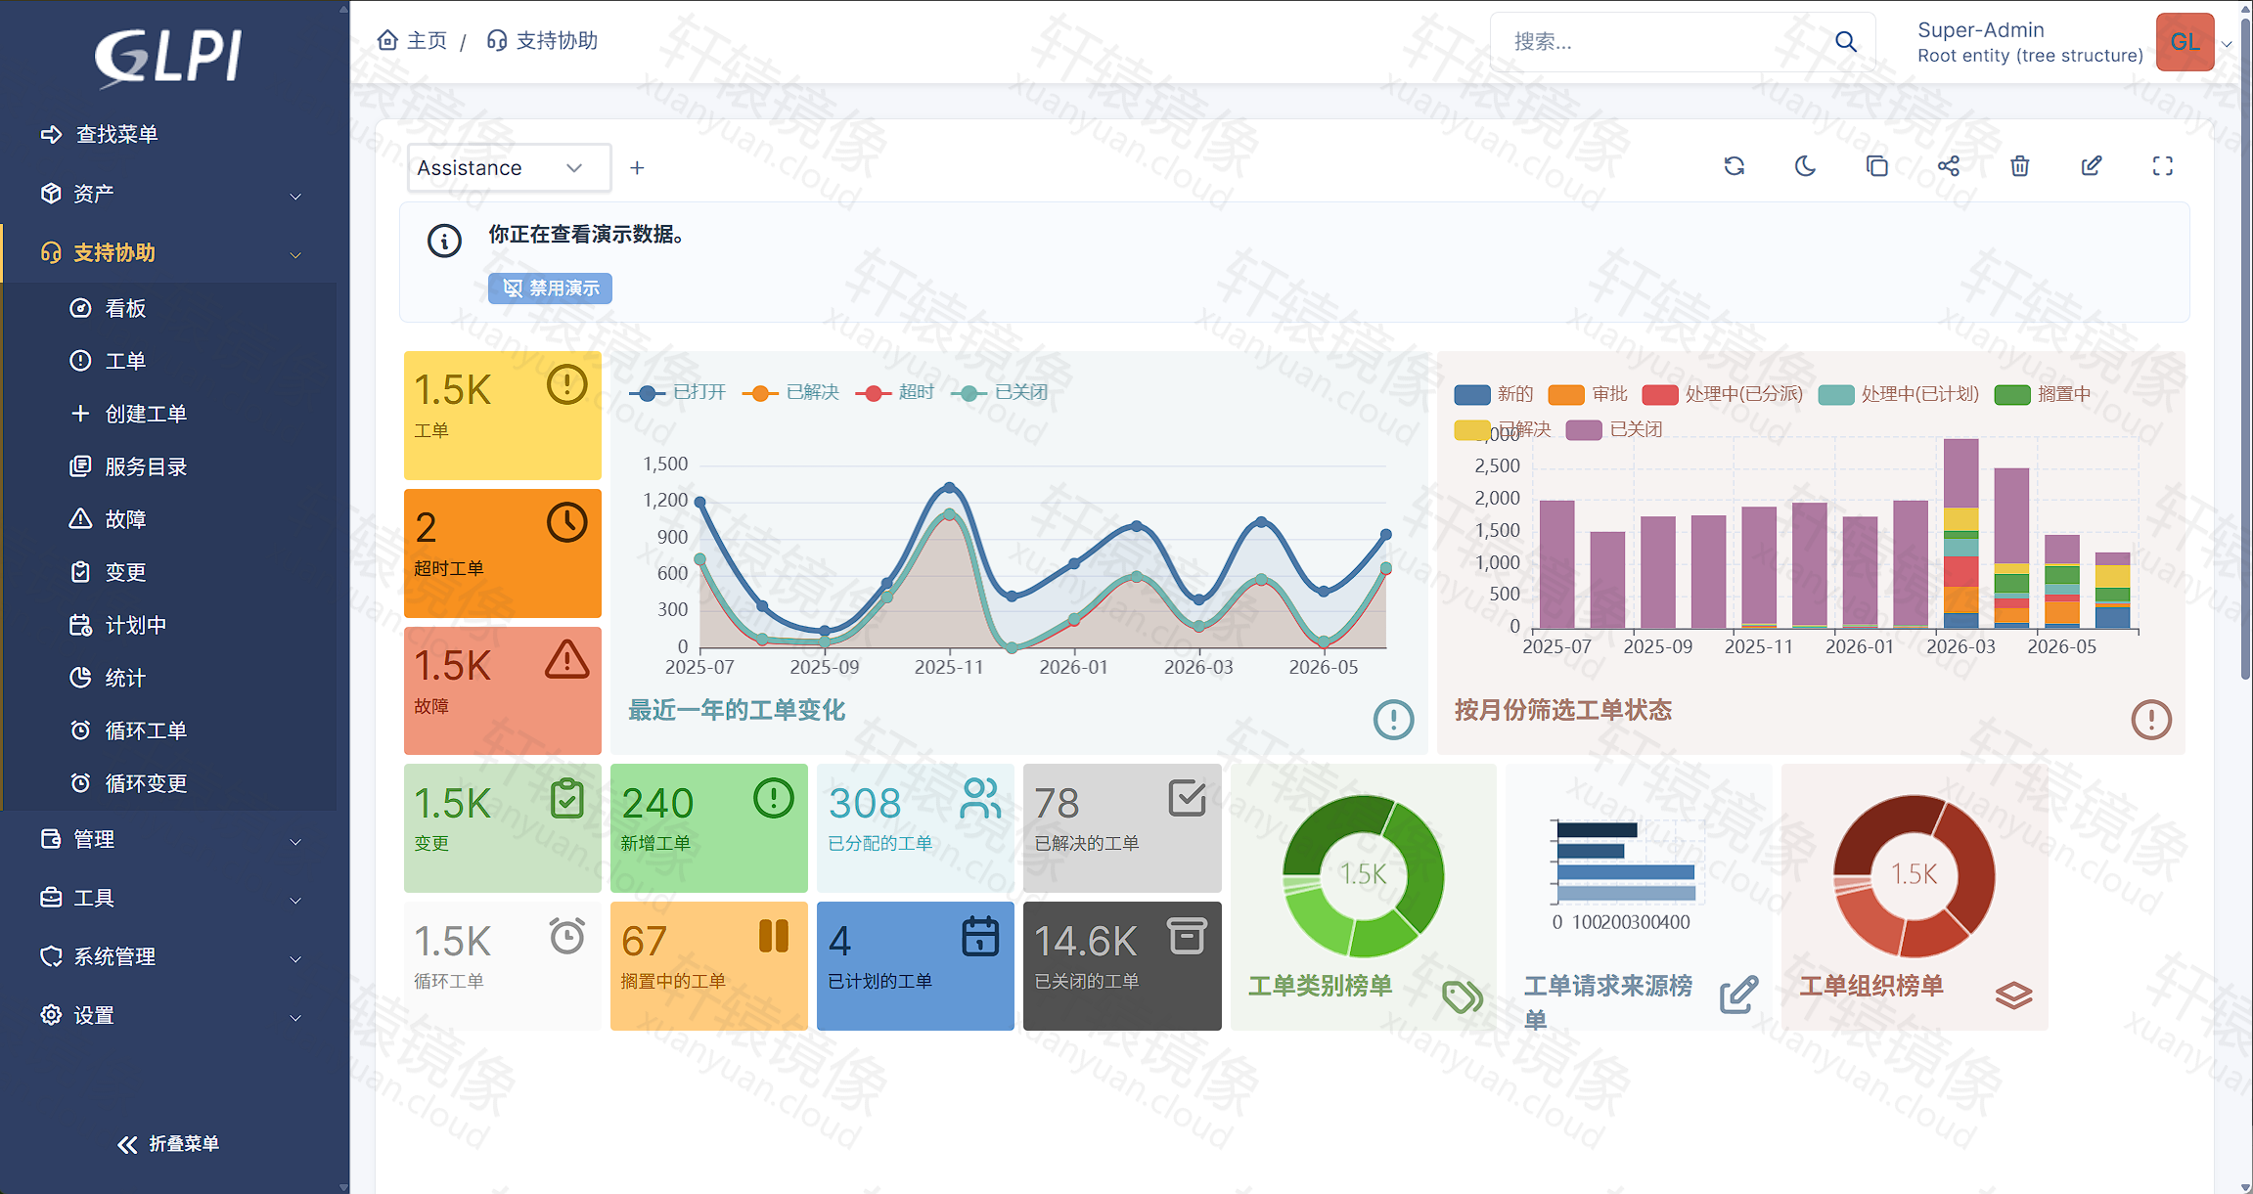Open the Assistance dashboard dropdown

(x=509, y=168)
